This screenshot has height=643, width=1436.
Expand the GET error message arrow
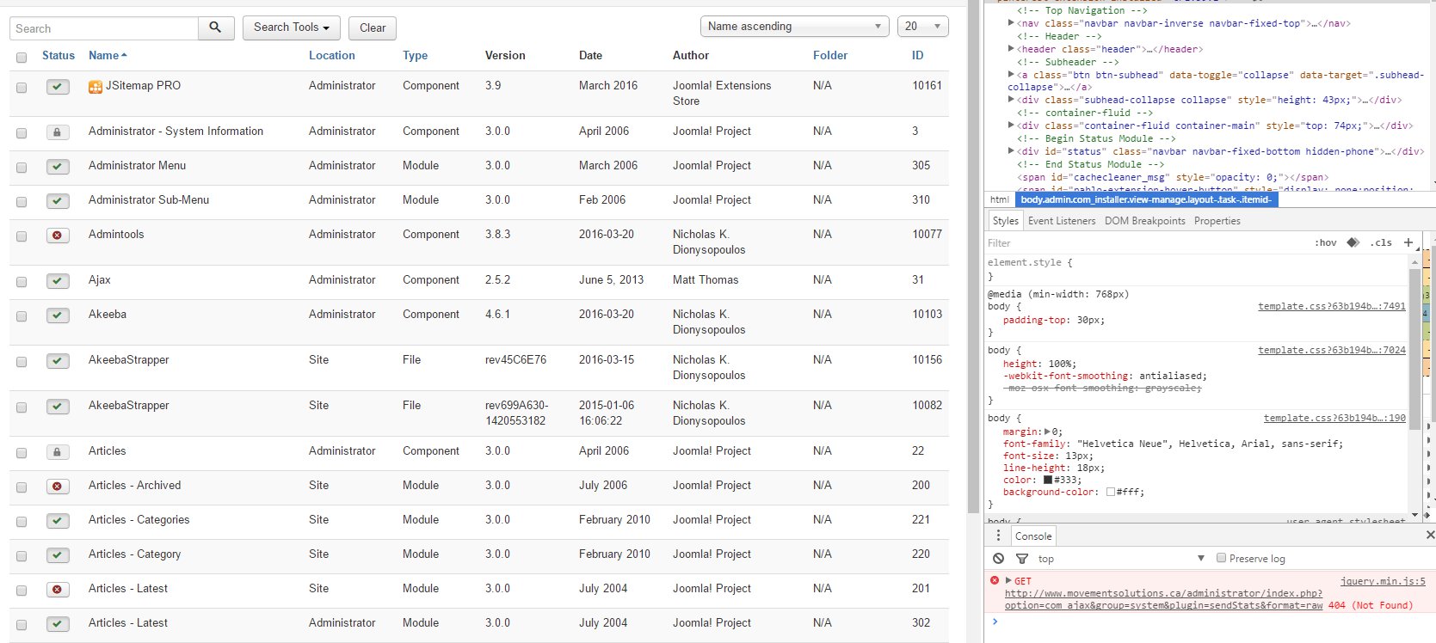pos(1008,581)
